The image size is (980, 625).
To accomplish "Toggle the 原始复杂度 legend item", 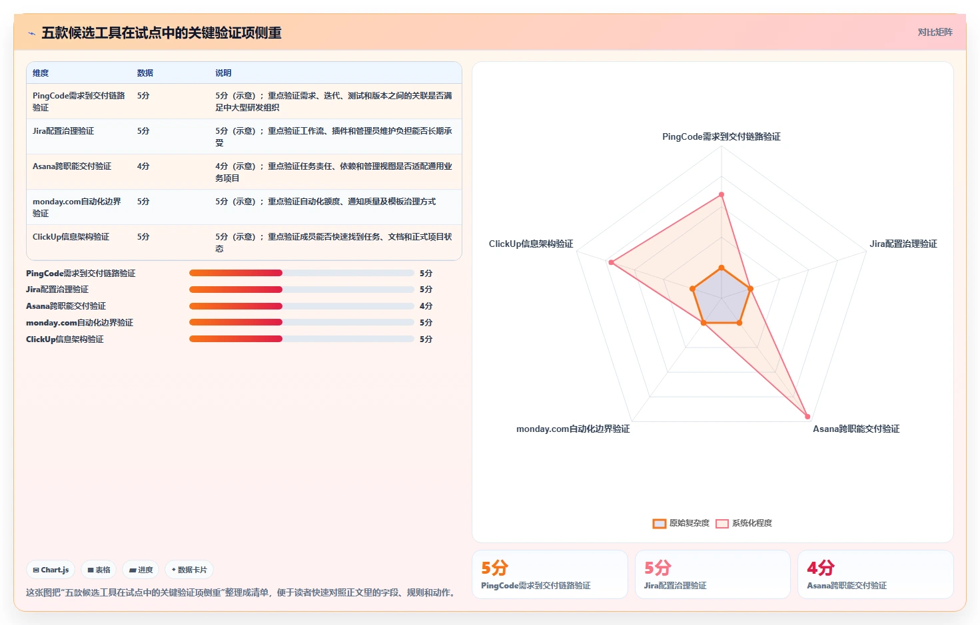I will click(681, 523).
